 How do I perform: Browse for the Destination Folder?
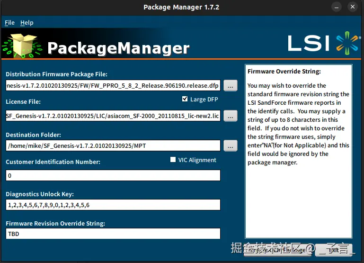pyautogui.click(x=231, y=145)
